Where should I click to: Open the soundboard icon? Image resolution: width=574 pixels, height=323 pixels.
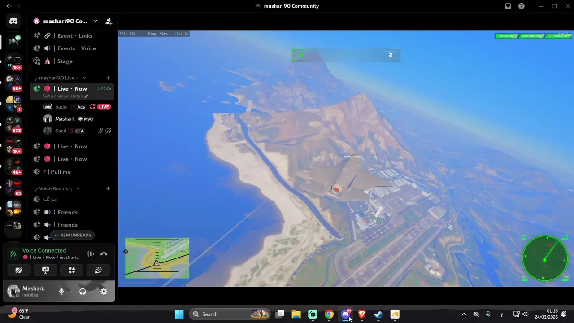click(x=98, y=270)
